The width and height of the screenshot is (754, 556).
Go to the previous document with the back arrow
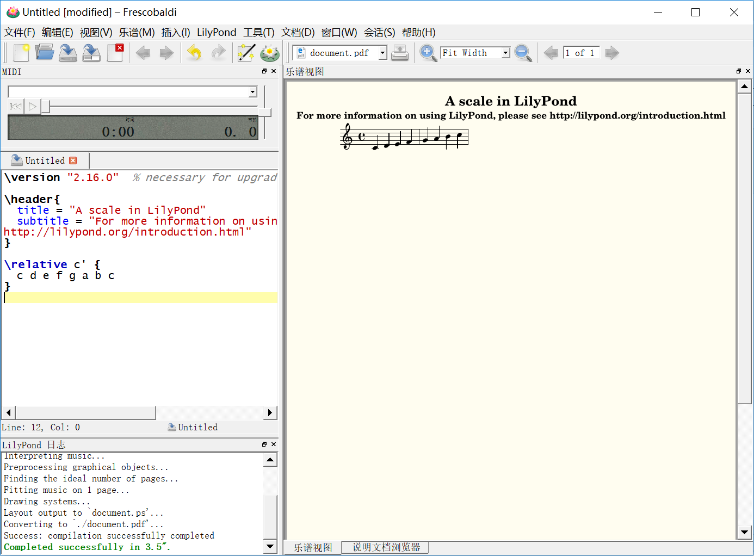143,53
